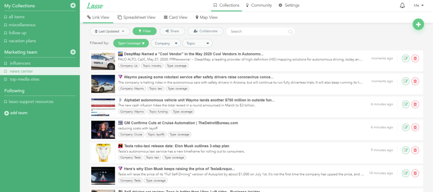Switch to Card View
Screen dimensions: 433x192
pos(175,17)
